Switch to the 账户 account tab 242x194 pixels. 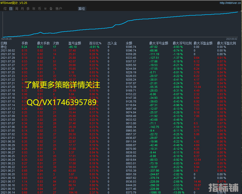[59, 9]
